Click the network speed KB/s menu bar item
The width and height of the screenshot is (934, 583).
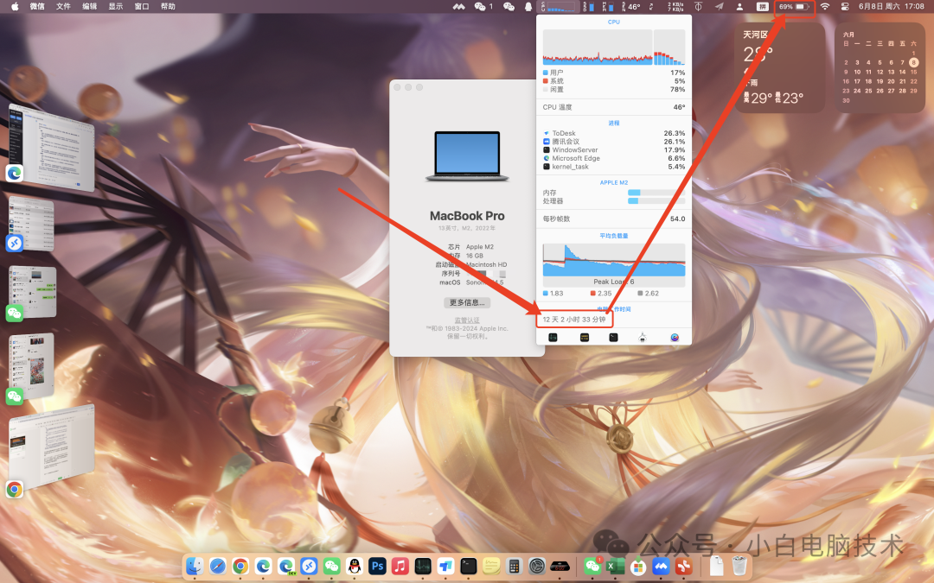point(675,7)
